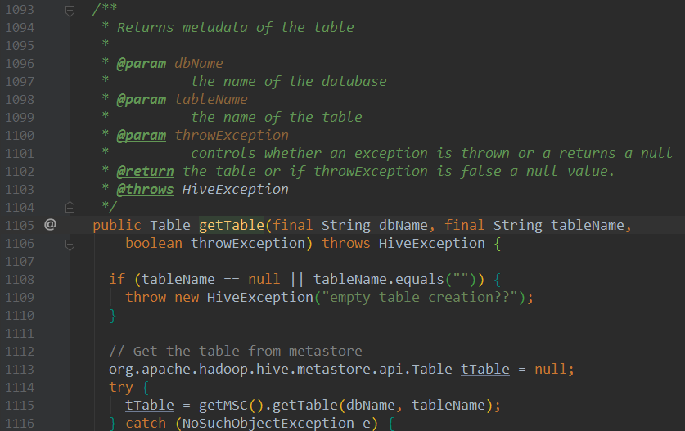Click the "empty table creation??" string literal
Viewport: 685px width, 431px height.
(x=422, y=297)
